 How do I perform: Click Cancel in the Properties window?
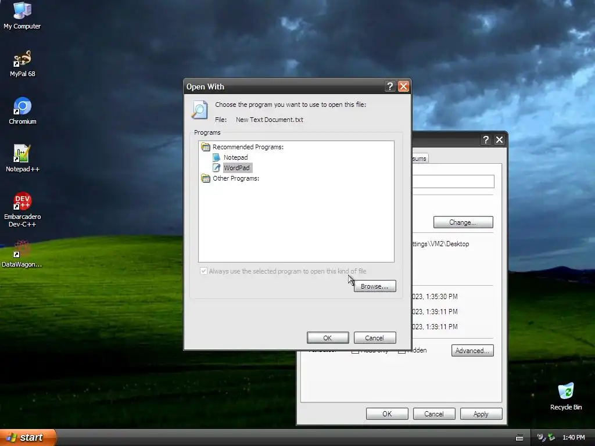433,413
